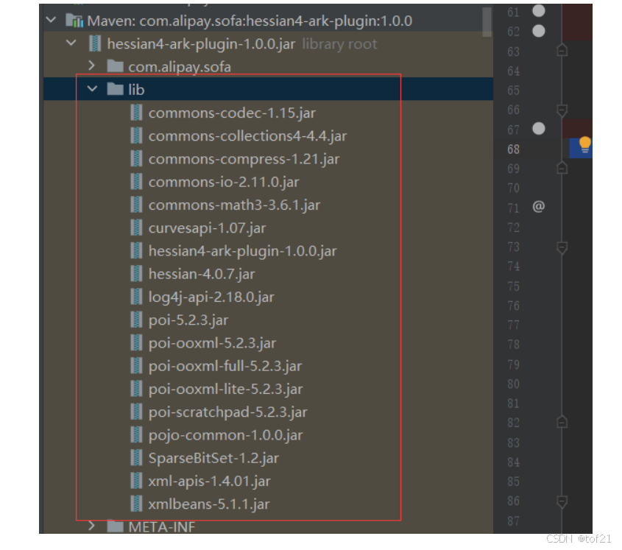Click the Maven library icon

[x=74, y=20]
